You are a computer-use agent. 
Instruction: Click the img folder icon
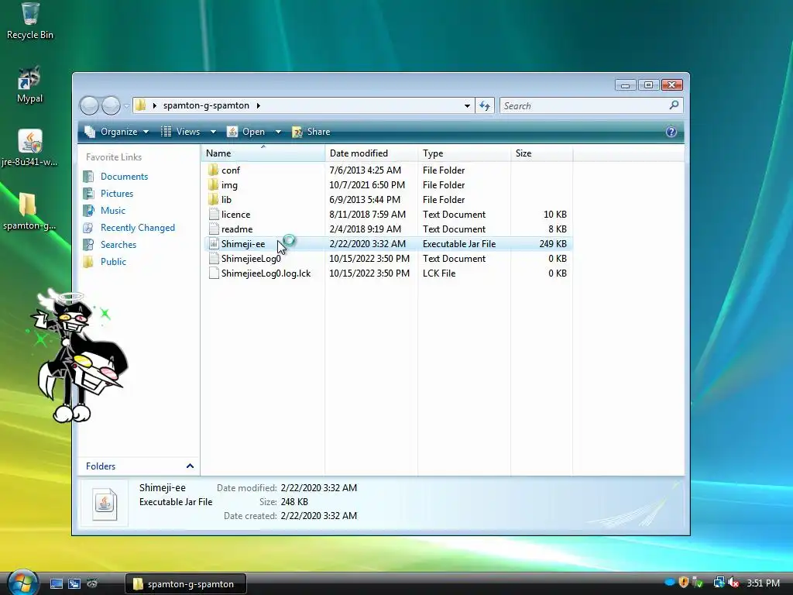click(214, 184)
